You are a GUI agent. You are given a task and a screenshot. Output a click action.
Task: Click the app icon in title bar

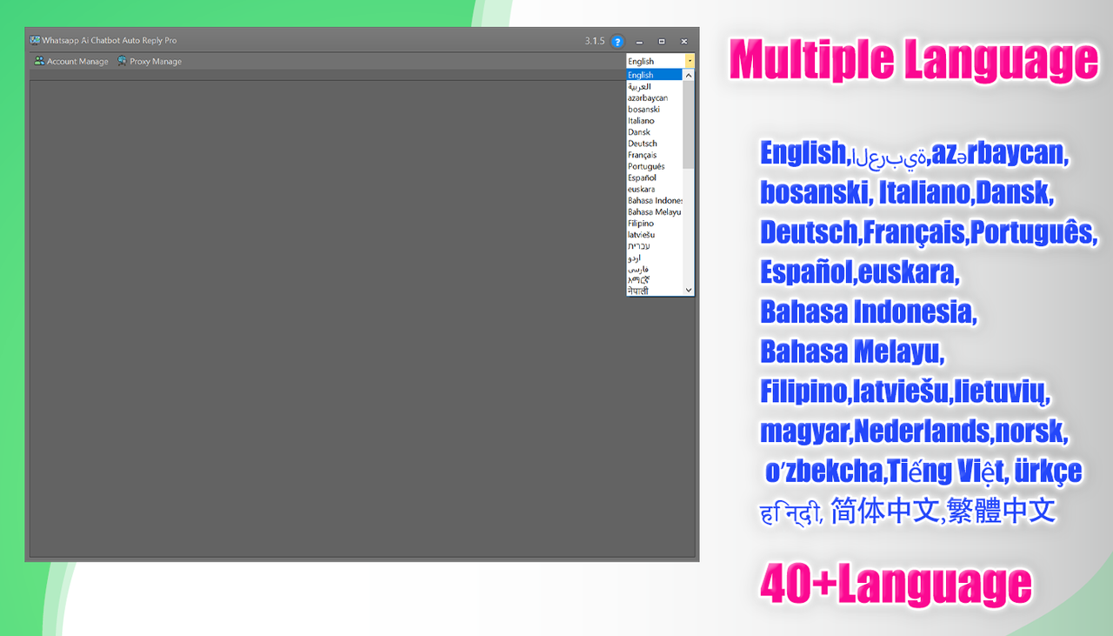pyautogui.click(x=35, y=40)
